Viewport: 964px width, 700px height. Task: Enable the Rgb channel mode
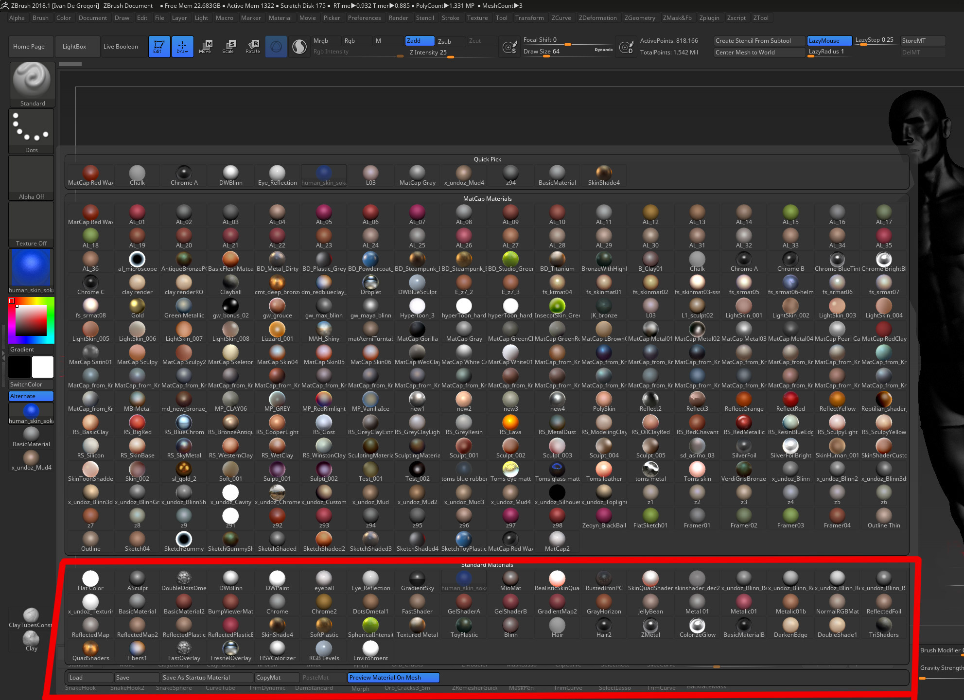[x=356, y=41]
